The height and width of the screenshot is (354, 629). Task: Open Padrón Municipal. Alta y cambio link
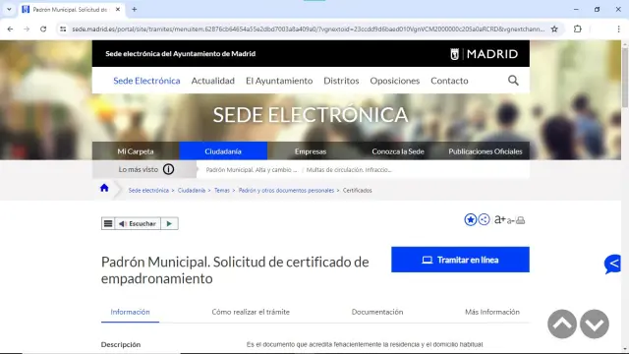click(252, 170)
